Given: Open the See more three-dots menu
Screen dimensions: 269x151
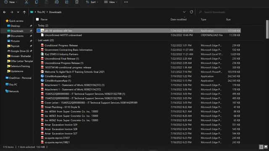Looking at the screenshot, I should click(126, 2).
